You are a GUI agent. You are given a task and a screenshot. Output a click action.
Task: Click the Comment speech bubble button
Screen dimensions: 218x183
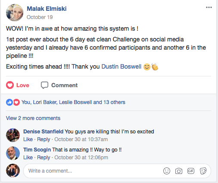click(x=59, y=85)
